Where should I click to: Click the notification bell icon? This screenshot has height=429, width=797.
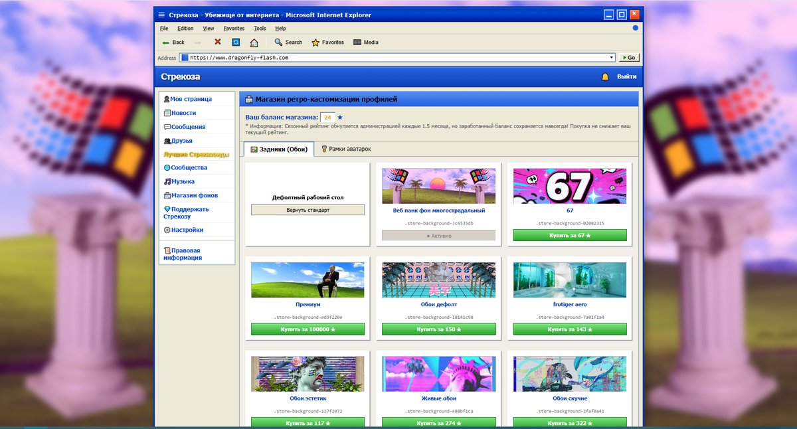[605, 76]
